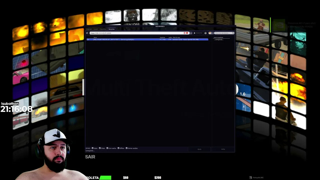Connect to the server with Conectar
The height and width of the screenshot is (180, 320).
pos(198,33)
